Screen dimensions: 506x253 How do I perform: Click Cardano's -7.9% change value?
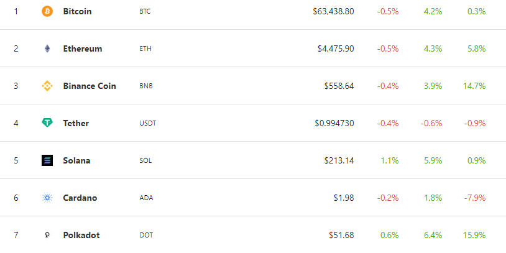click(x=474, y=198)
